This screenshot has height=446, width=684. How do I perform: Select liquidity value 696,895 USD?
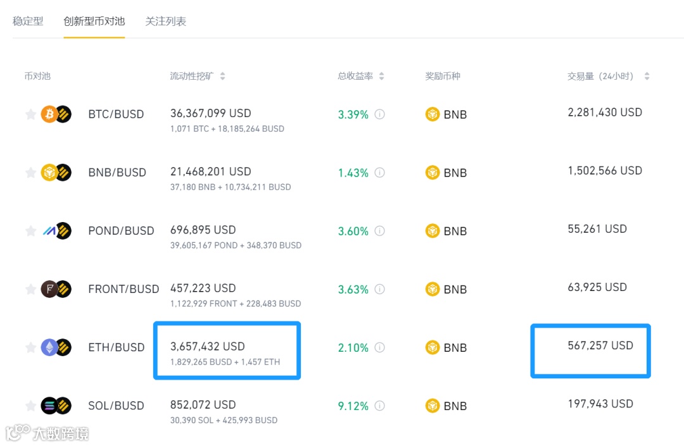click(203, 230)
